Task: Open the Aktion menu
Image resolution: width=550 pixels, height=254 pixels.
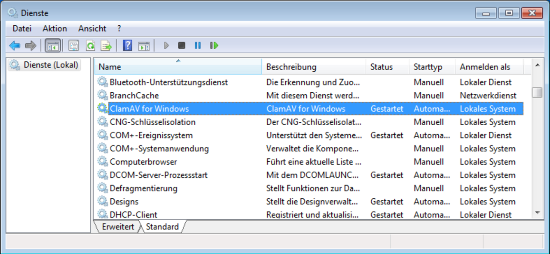Action: coord(55,29)
